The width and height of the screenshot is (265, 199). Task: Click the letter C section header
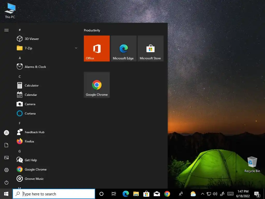click(x=20, y=77)
